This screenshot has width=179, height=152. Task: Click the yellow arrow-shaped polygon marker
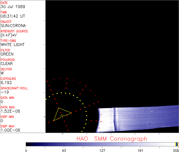tap(61, 114)
